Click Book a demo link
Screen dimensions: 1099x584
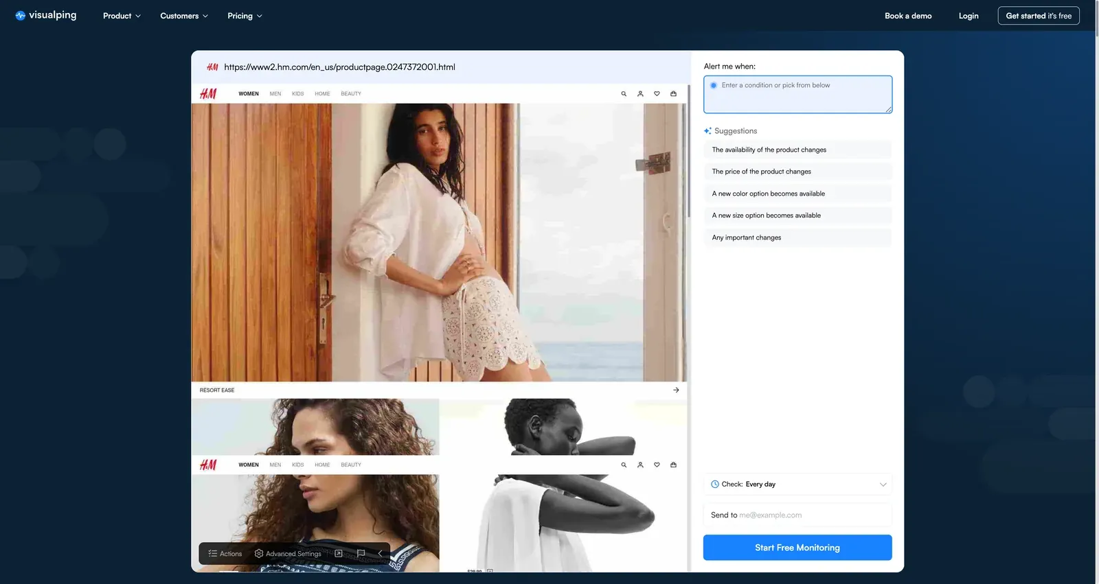[x=908, y=16]
